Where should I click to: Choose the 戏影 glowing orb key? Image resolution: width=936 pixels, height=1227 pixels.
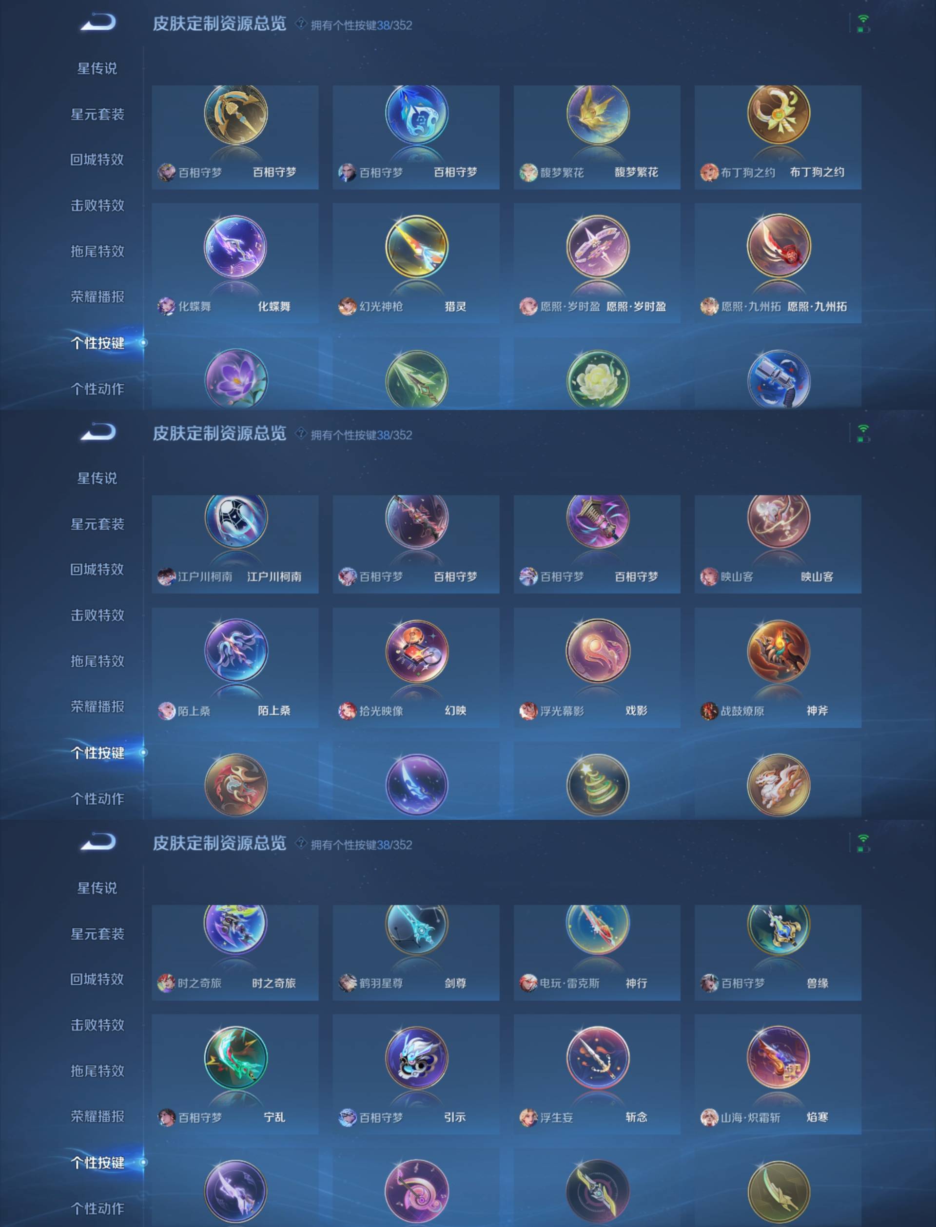(x=597, y=651)
